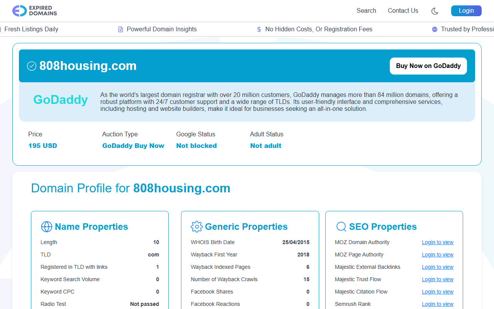The width and height of the screenshot is (494, 309).
Task: Click Login to view for Semrush Rank
Action: click(438, 304)
